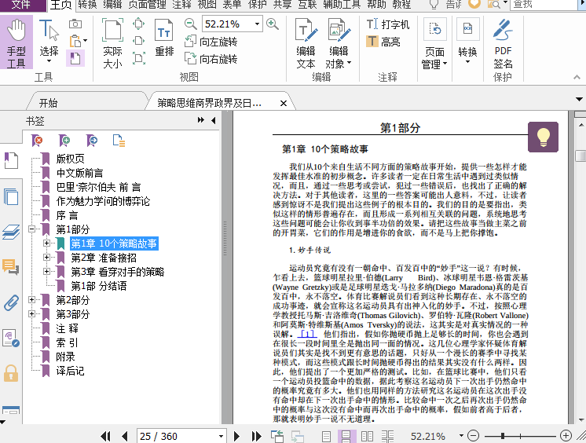
Task: Select the 版权页 bookmark
Action: coord(70,159)
